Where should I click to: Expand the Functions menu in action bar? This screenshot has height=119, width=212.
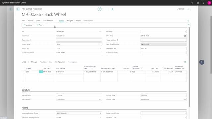[28, 25]
